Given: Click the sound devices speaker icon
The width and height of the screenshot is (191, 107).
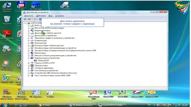Looking at the screenshot, I should point(32,38).
